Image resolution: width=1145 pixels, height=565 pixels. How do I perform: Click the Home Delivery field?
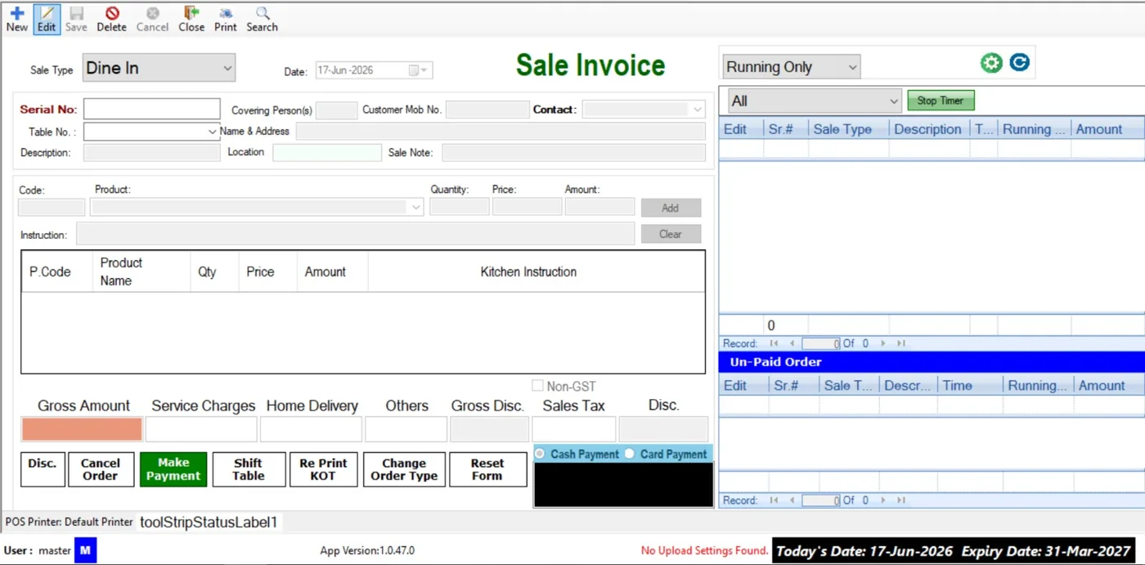coord(311,429)
